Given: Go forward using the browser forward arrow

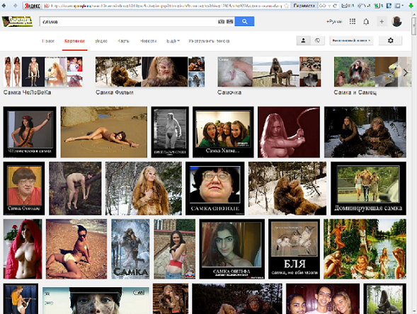Looking at the screenshot, I should tap(15, 6).
